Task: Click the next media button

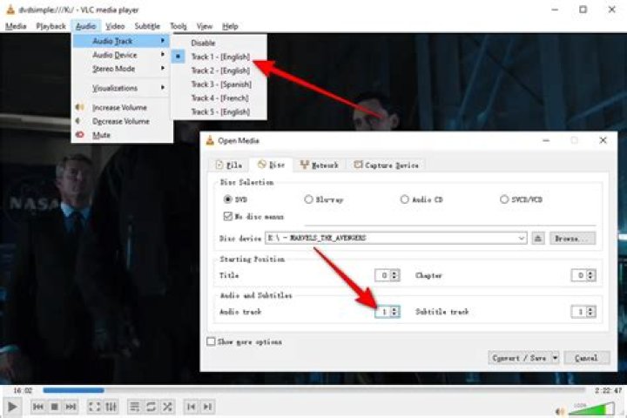Action: pos(71,407)
